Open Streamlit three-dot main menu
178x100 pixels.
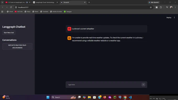tap(174, 17)
